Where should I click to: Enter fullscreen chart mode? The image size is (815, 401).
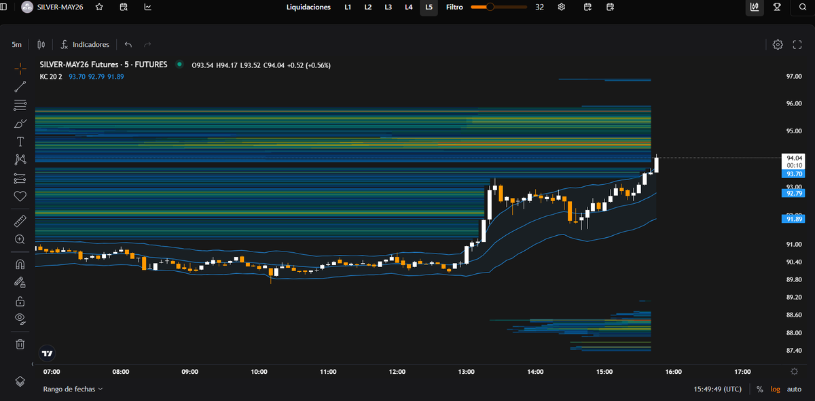click(x=797, y=44)
